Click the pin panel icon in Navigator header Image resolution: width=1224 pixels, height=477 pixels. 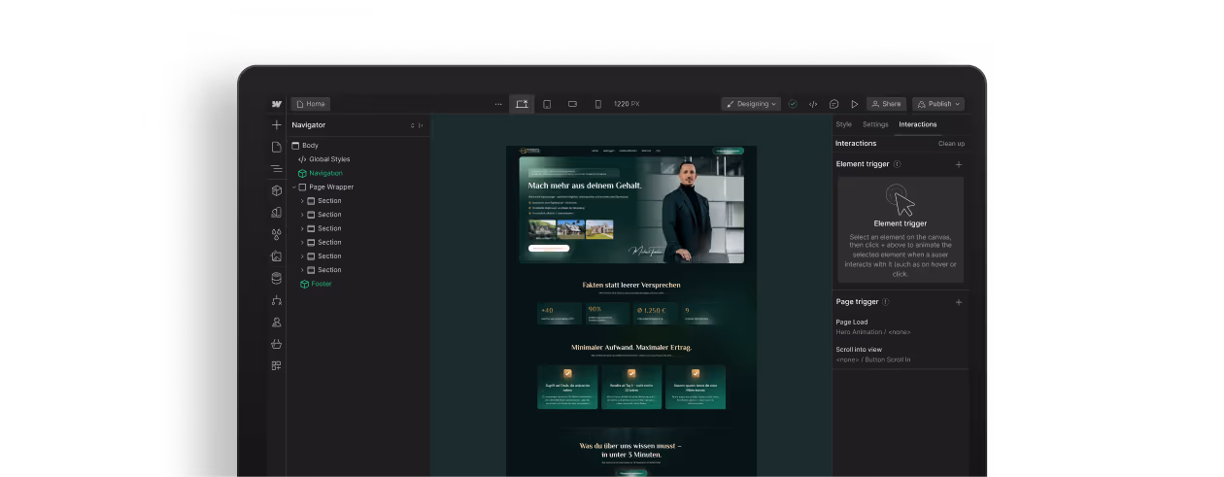(421, 125)
